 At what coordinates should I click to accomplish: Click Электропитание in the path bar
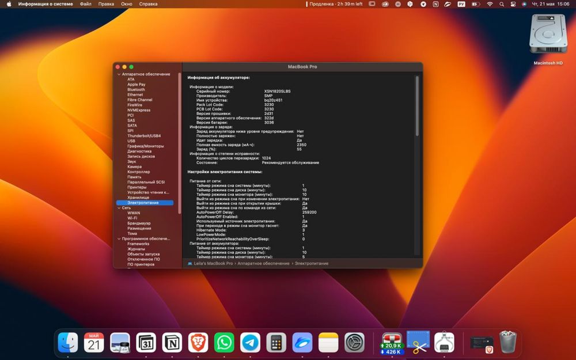point(312,263)
